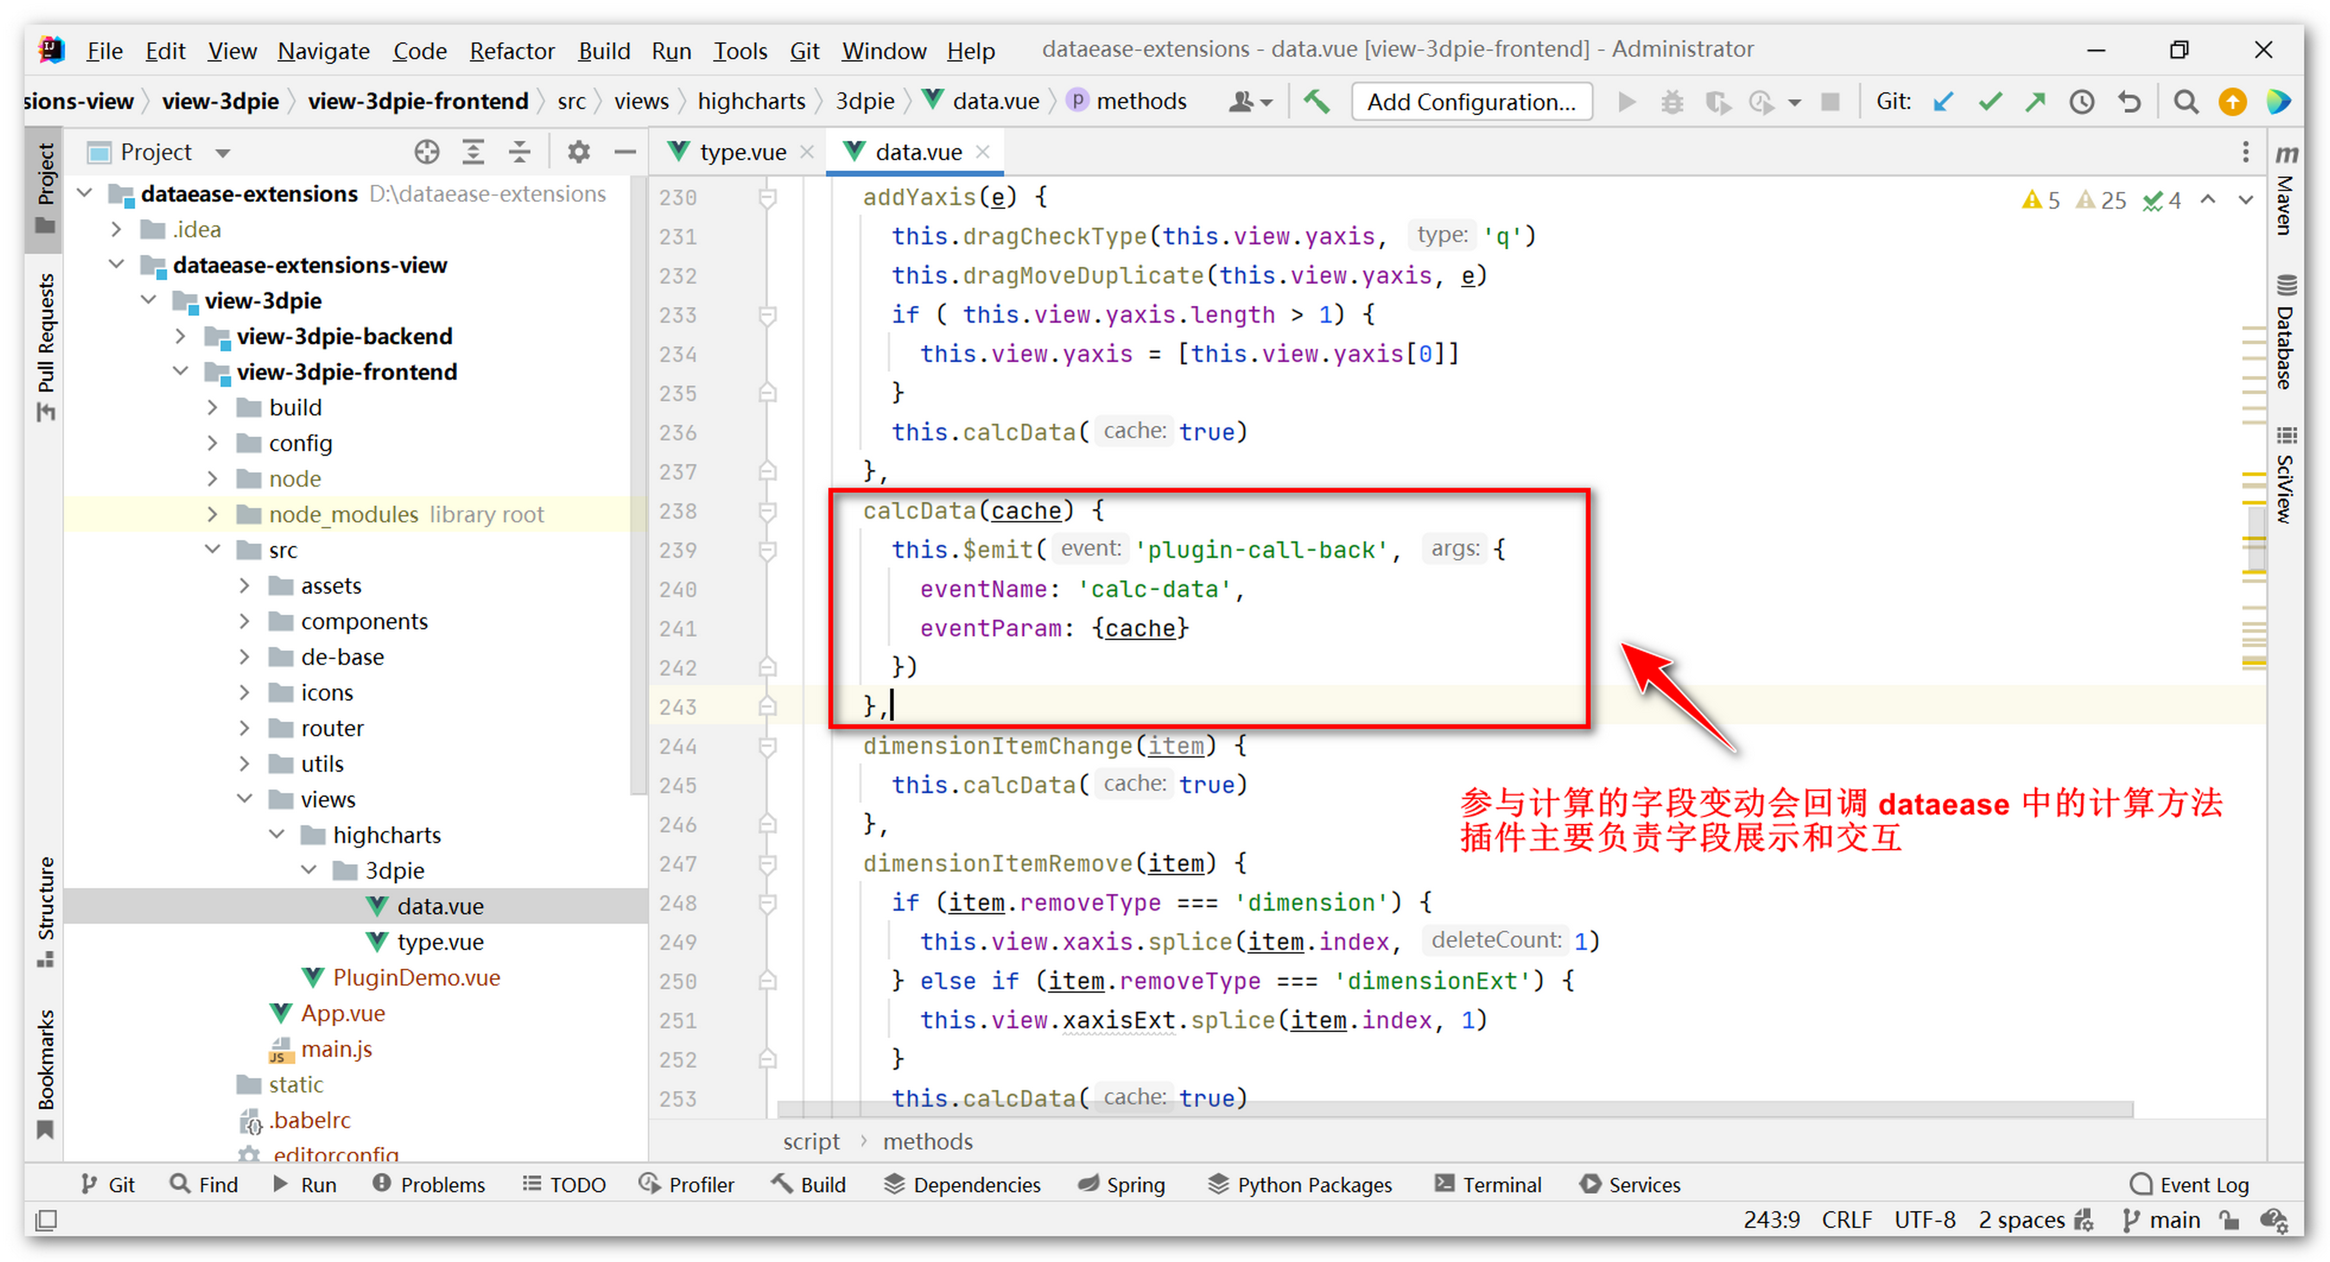Toggle code fold at line 244

click(x=767, y=746)
